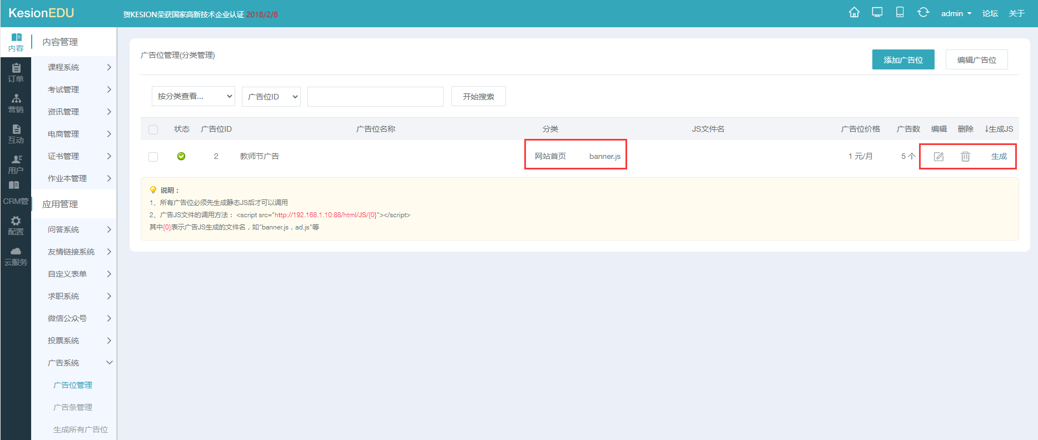Click the mobile phone preview icon
Screen dimensions: 1038x440
(x=900, y=12)
